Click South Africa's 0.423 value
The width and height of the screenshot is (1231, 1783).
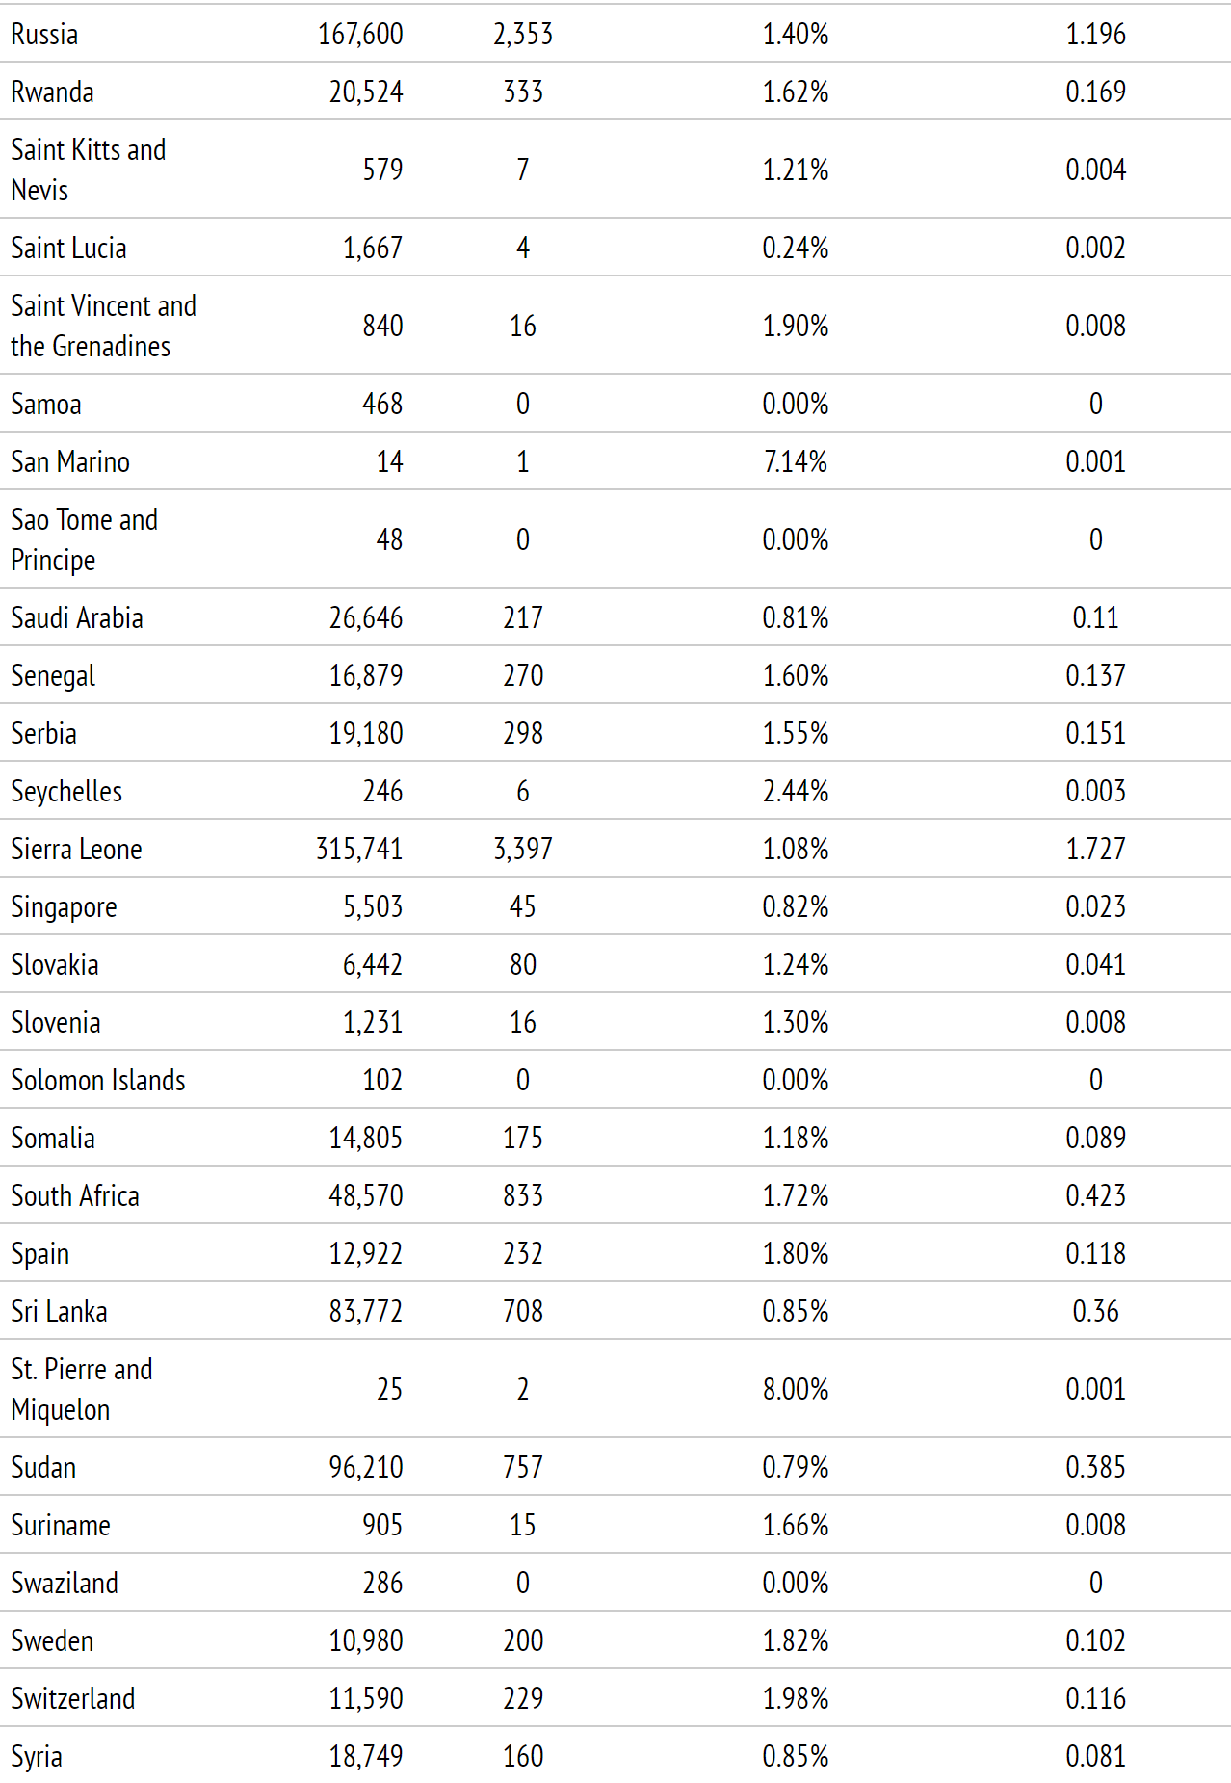tap(1095, 1196)
